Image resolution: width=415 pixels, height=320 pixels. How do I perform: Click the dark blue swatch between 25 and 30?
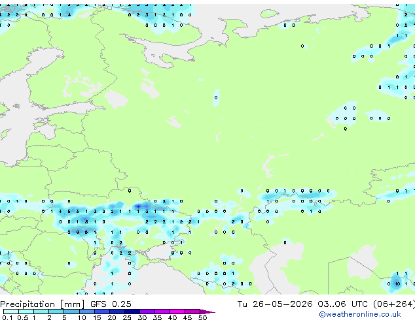pyautogui.click(x=132, y=312)
